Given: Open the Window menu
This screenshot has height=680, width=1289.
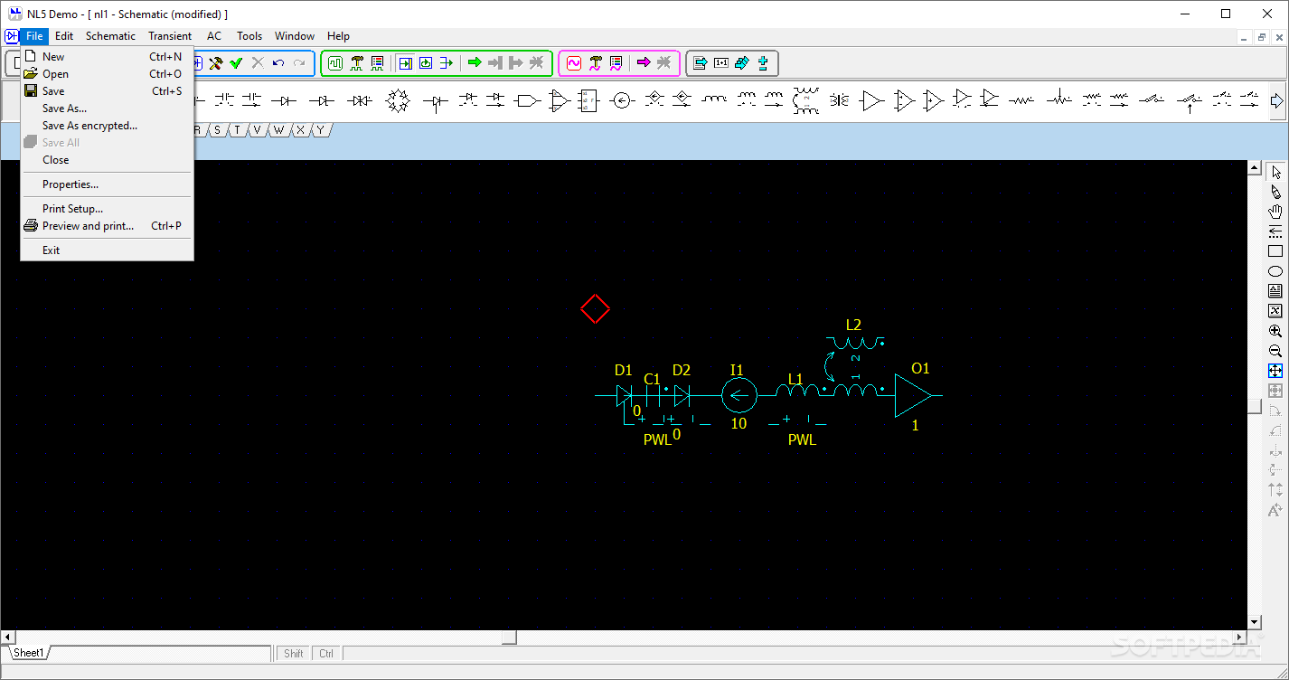Looking at the screenshot, I should (295, 36).
